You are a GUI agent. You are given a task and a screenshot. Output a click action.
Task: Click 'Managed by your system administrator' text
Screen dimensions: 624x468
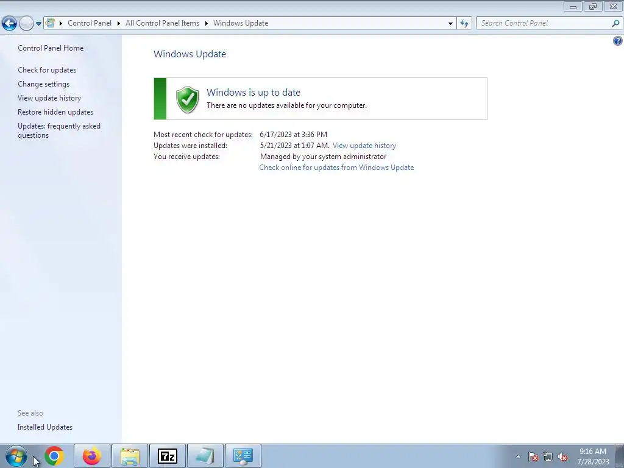click(x=323, y=157)
